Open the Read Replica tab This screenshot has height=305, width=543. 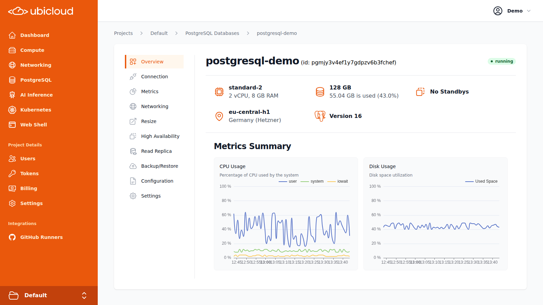pos(154,151)
